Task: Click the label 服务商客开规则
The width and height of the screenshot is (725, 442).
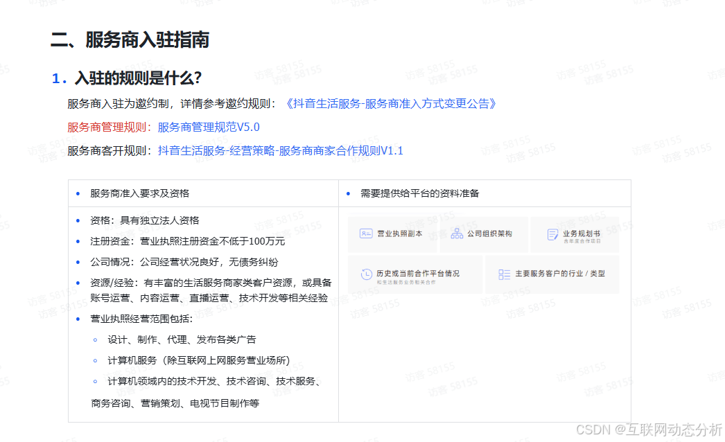Action: click(107, 151)
